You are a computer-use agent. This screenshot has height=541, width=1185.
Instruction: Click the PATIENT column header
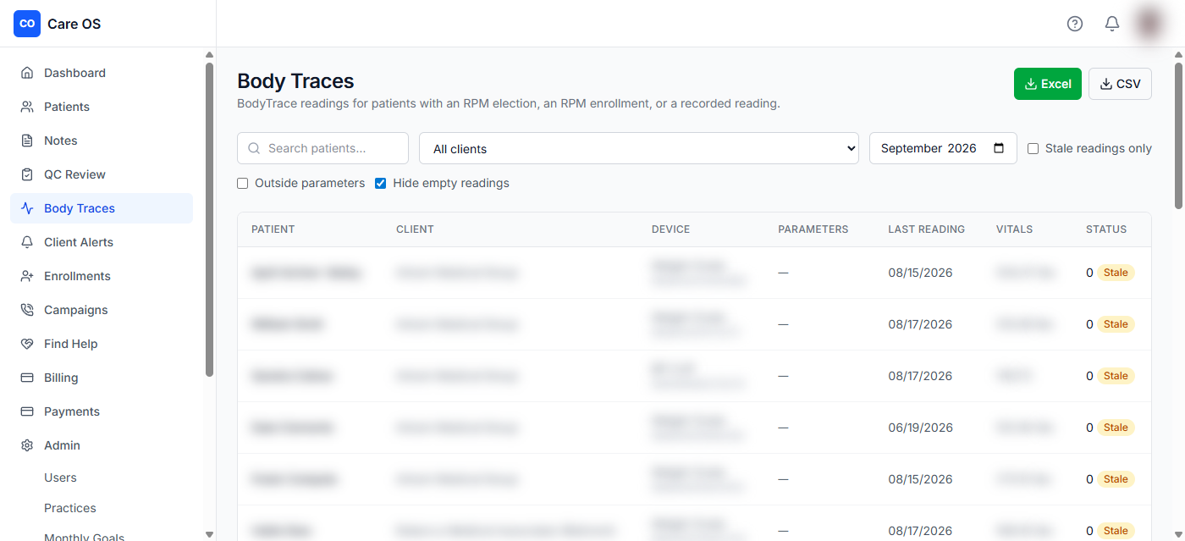click(273, 229)
